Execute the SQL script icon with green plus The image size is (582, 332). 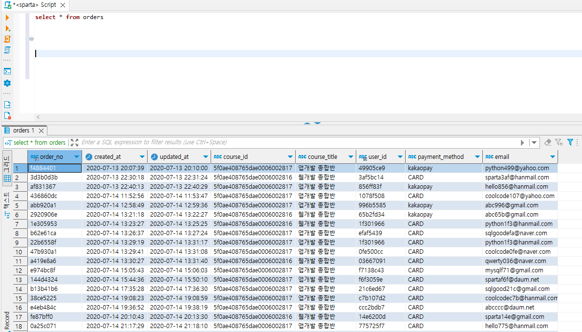click(8, 29)
